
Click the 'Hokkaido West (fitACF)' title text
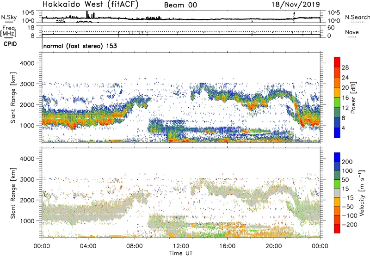point(90,4)
